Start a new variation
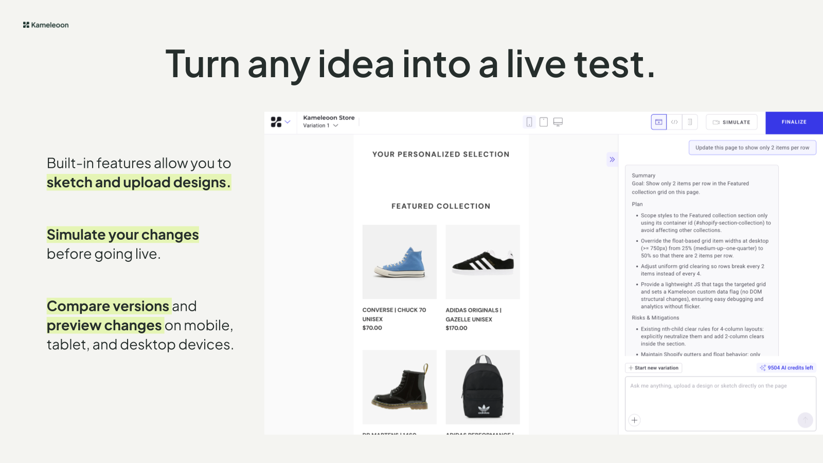Screen dimensions: 823x463 (x=654, y=368)
